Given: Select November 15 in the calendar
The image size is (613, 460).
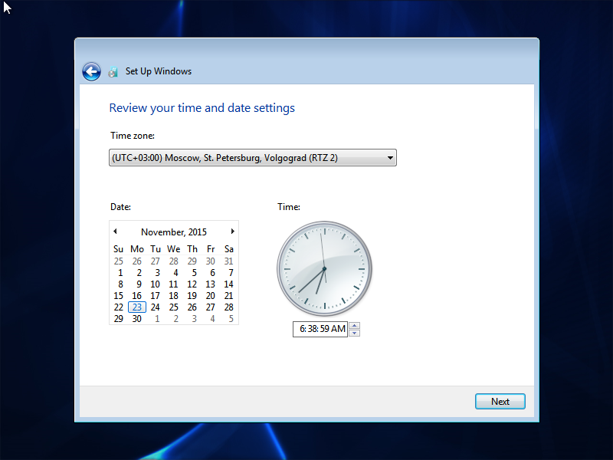Looking at the screenshot, I should (x=119, y=296).
